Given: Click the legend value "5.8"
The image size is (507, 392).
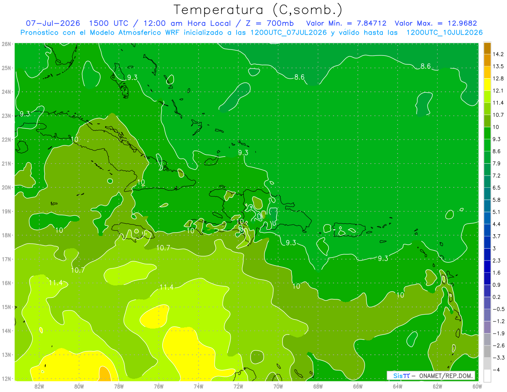Looking at the screenshot, I should pyautogui.click(x=497, y=200).
